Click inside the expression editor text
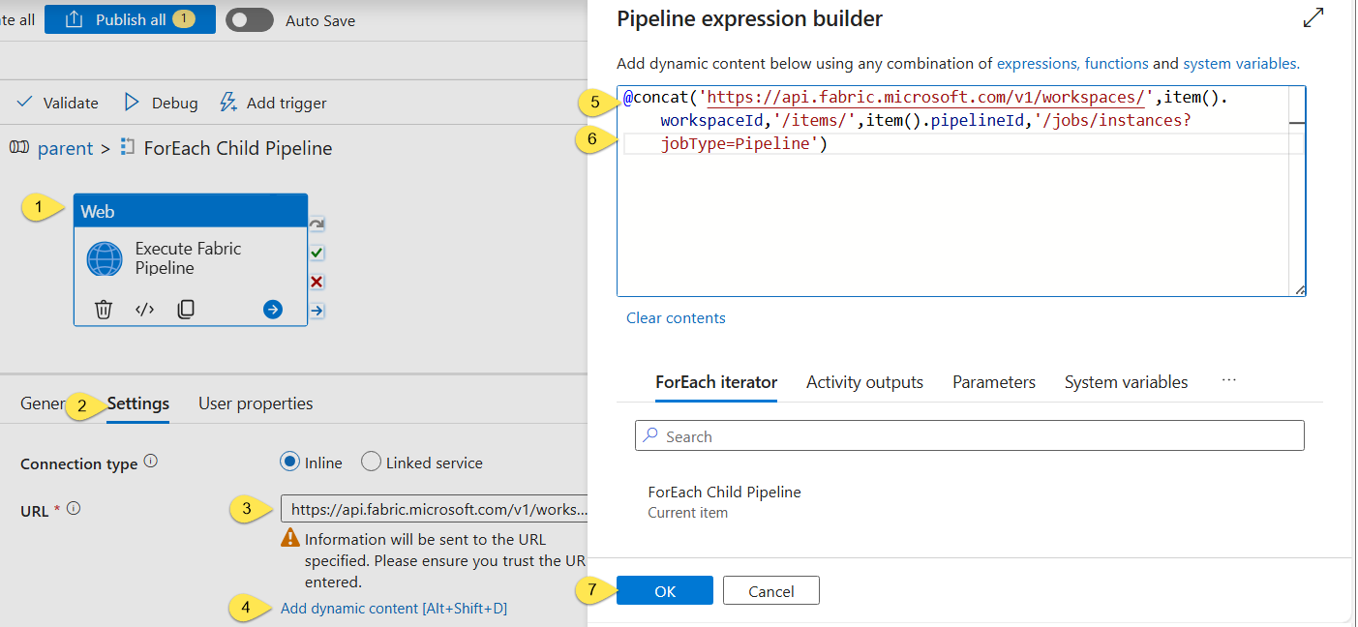Viewport: 1358px width, 627px height. point(953,191)
